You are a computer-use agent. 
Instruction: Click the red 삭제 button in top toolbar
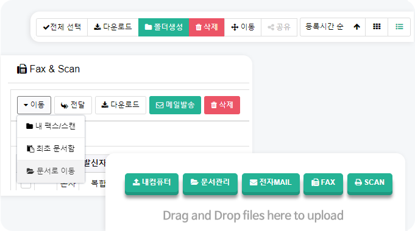point(207,27)
